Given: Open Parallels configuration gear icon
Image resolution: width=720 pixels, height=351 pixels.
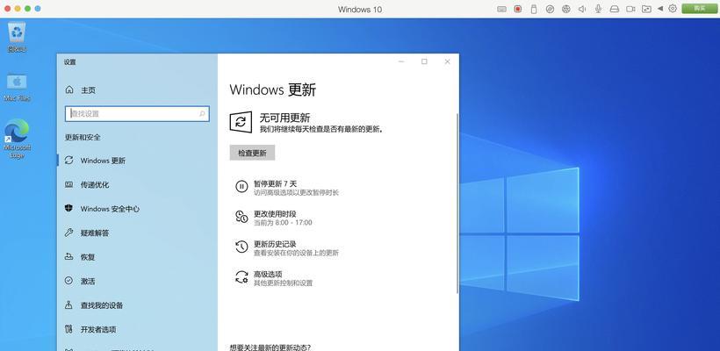Looking at the screenshot, I should [673, 8].
